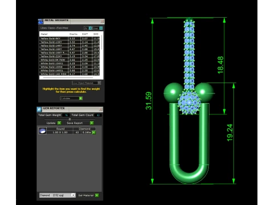Select the White Gold:14K PdW row

click(x=70, y=74)
